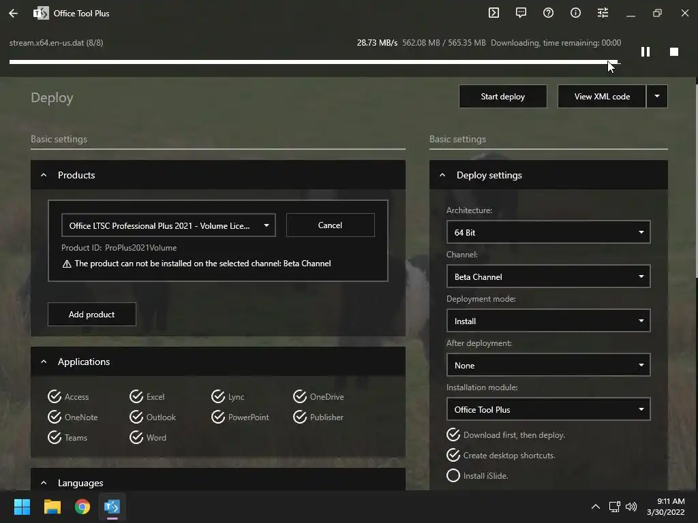Toggle the Access application
Viewport: 698px width, 523px height.
[69, 396]
